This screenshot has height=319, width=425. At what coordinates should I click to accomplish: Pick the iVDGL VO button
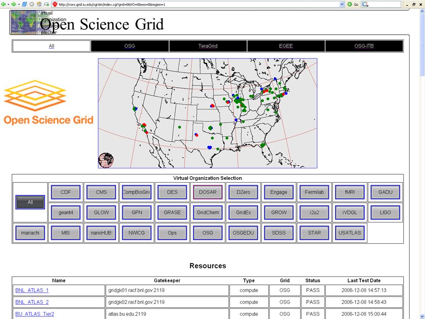(350, 212)
